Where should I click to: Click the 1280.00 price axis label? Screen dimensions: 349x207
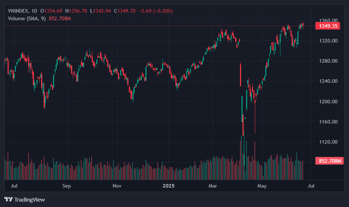(328, 61)
